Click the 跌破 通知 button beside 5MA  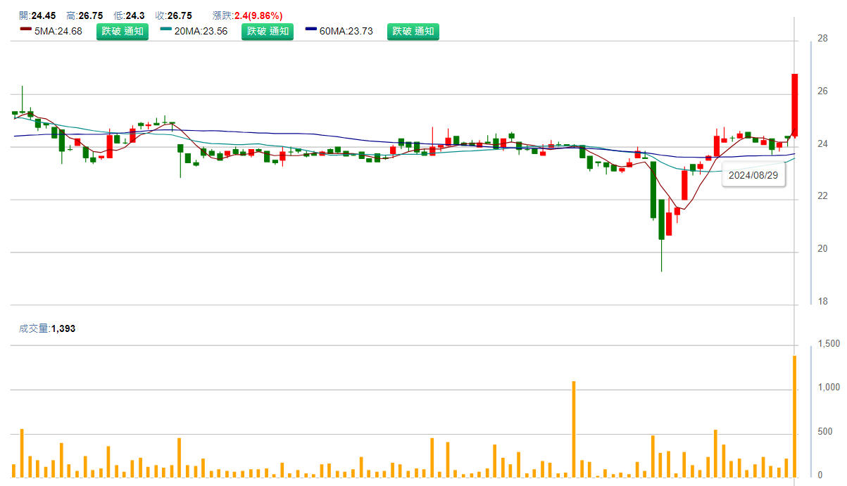pyautogui.click(x=123, y=31)
